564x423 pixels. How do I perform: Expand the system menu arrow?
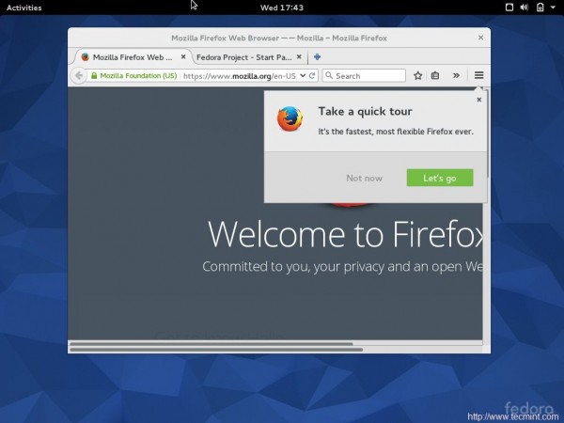tap(553, 8)
